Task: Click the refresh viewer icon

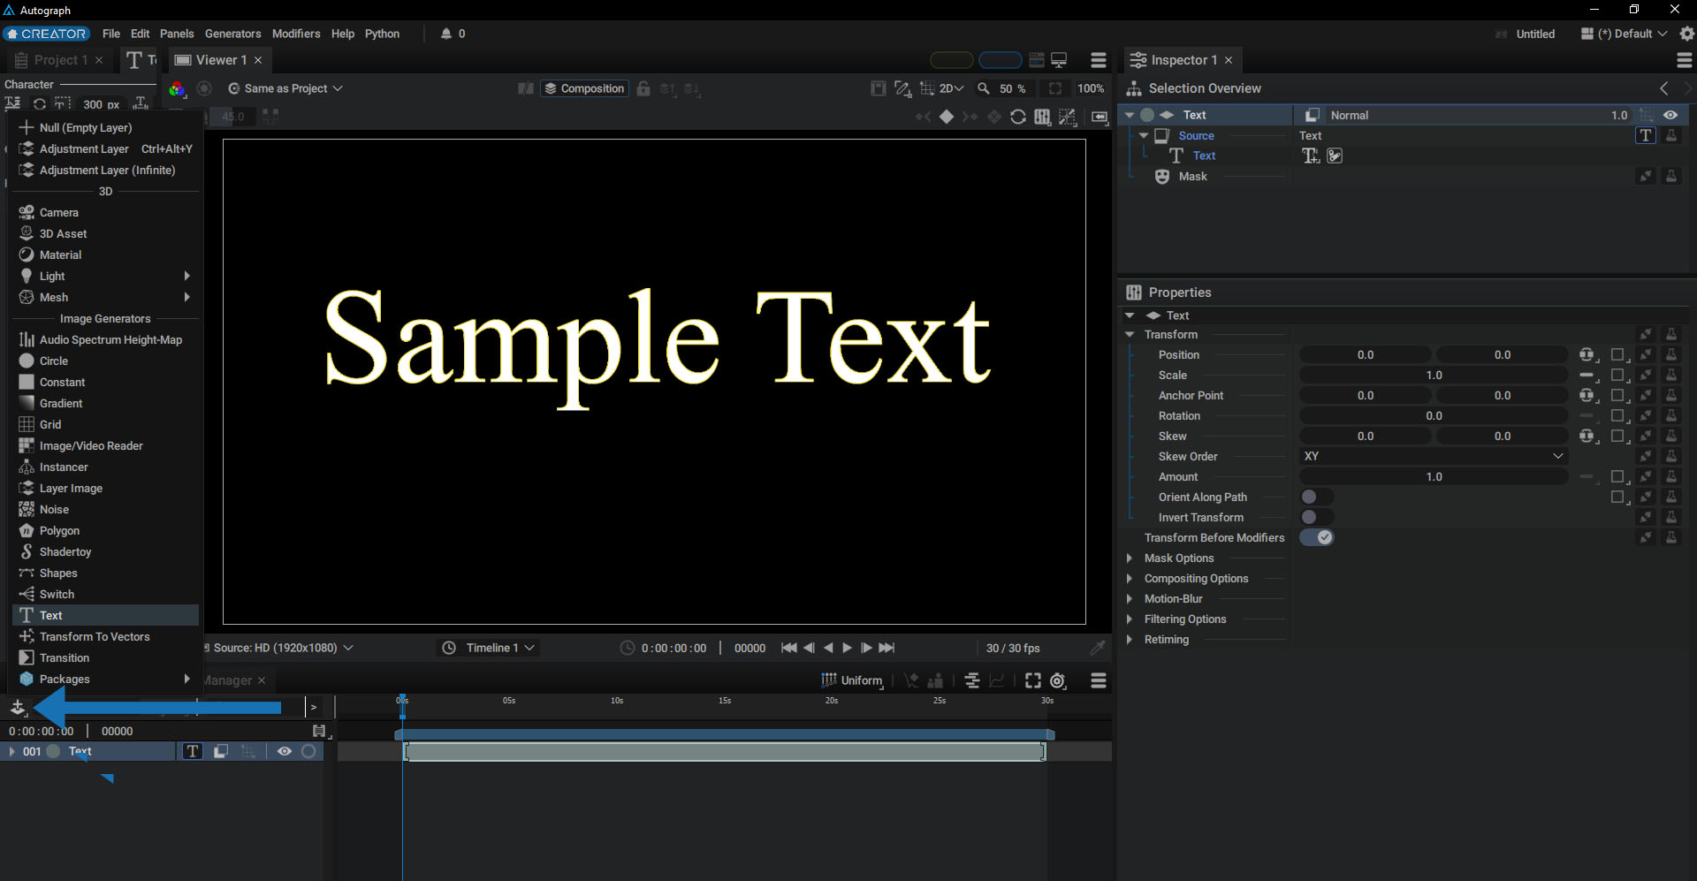Action: click(1018, 117)
